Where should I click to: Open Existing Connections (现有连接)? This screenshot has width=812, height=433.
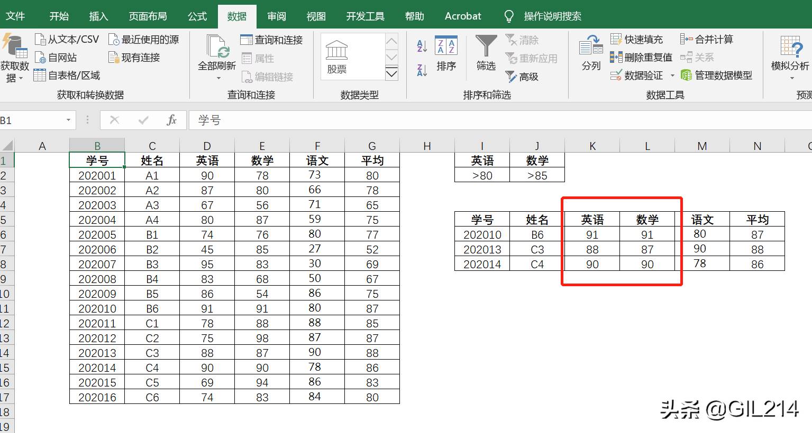click(134, 58)
